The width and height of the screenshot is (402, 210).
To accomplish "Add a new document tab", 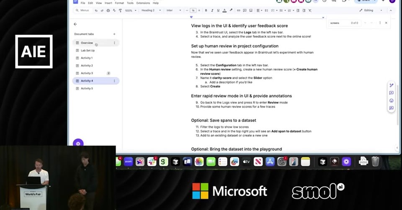I will coord(114,34).
